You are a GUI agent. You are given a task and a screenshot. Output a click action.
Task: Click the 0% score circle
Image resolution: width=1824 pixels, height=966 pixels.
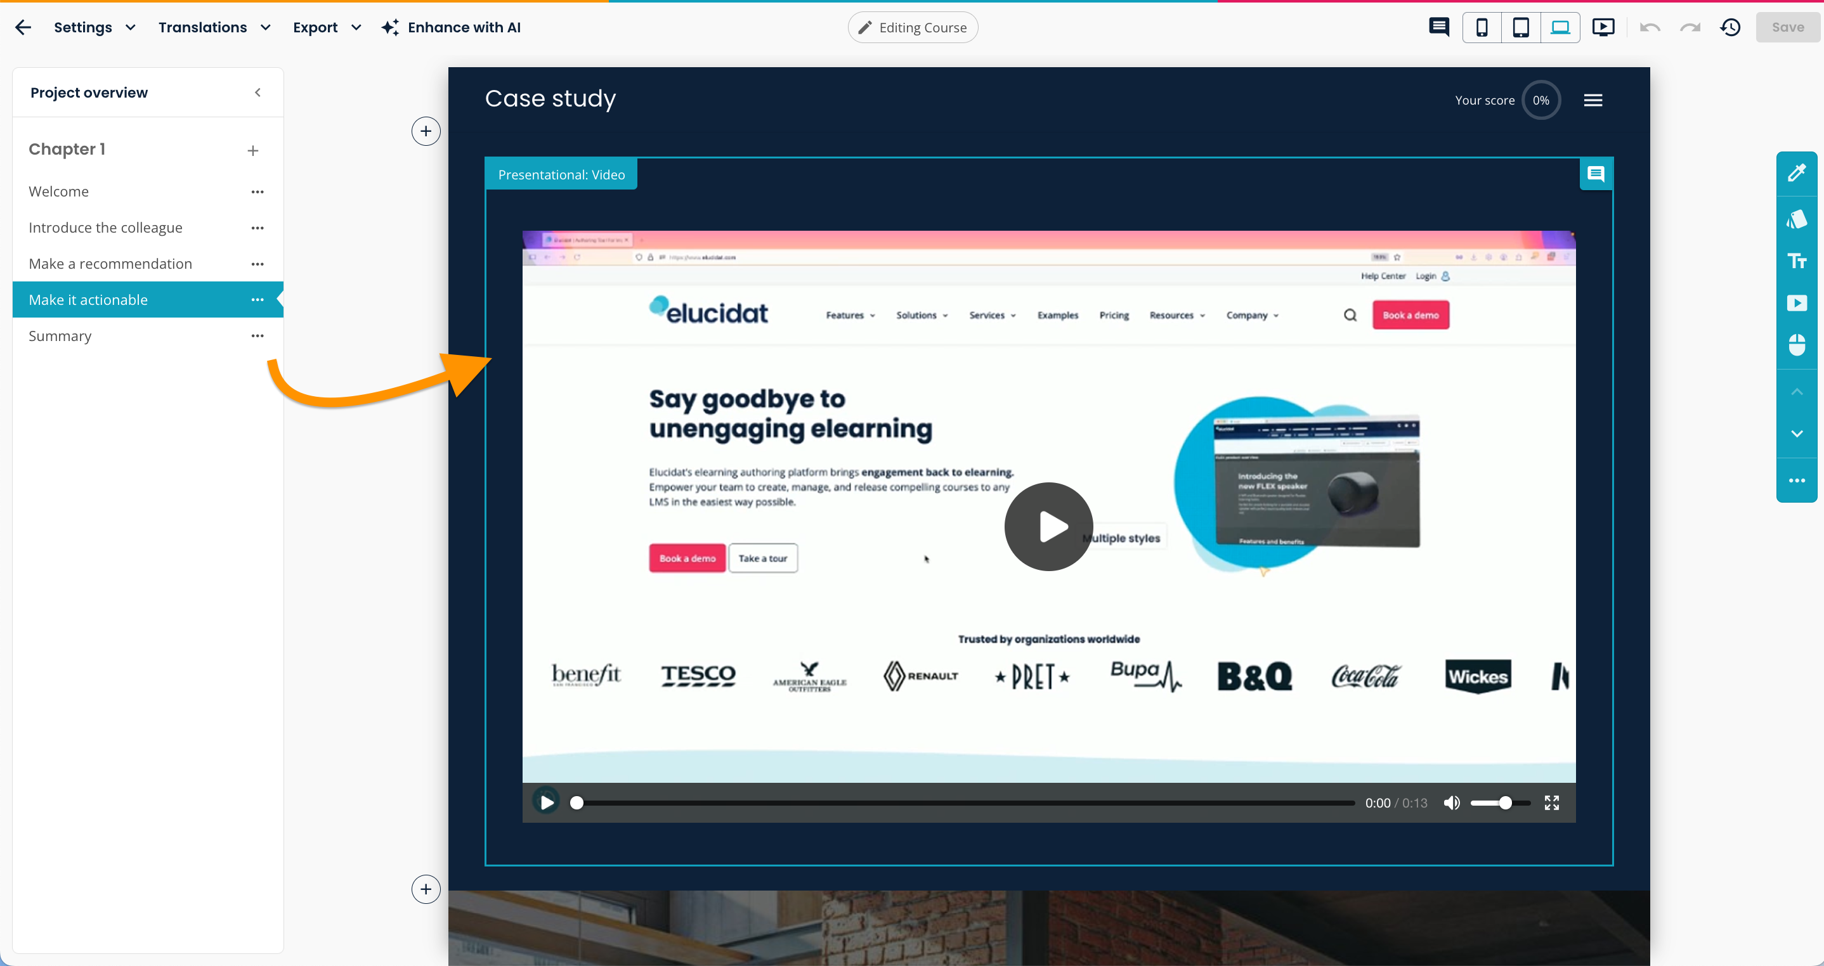1541,101
